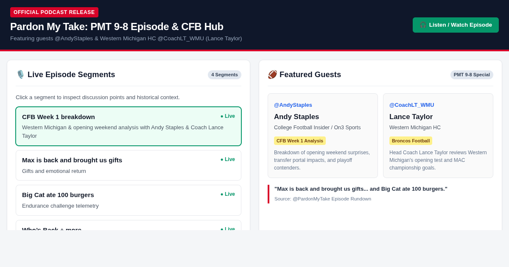Image resolution: width=509 pixels, height=267 pixels.
Task: Click the headphones icon in Listen button
Action: click(423, 25)
